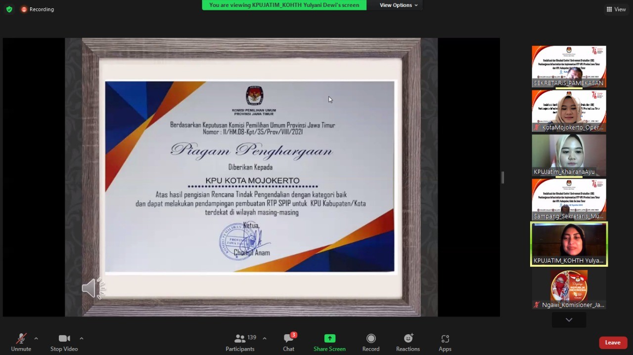Leave the meeting
The image size is (633, 355).
point(613,343)
